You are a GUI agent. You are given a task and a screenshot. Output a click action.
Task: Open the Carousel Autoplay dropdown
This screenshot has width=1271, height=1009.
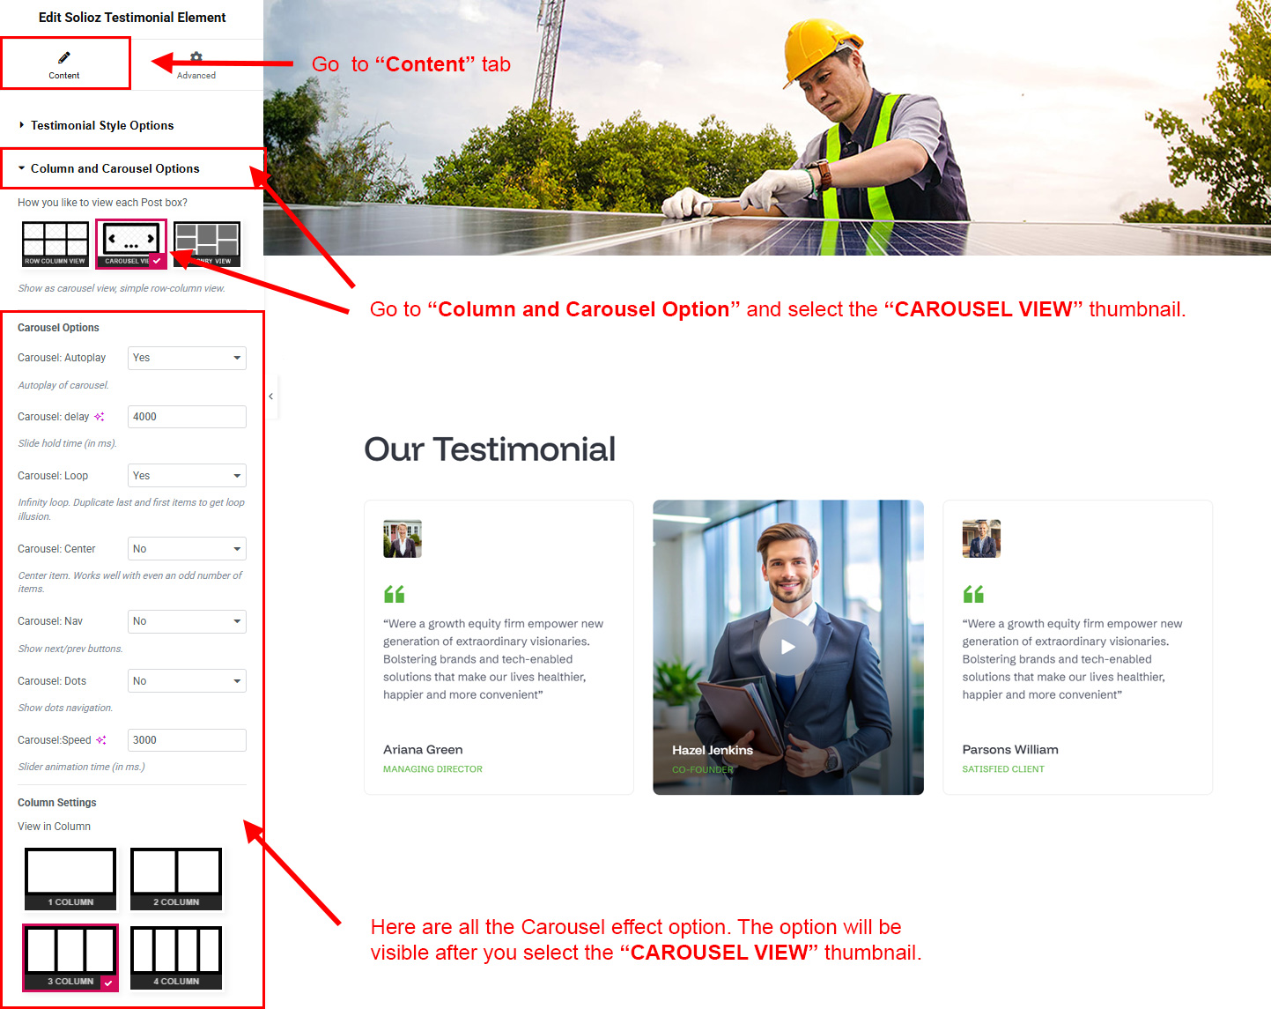click(x=187, y=358)
